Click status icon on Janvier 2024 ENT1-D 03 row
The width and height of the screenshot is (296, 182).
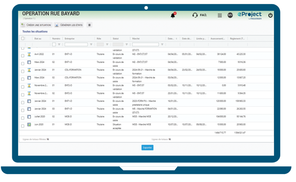29,109
